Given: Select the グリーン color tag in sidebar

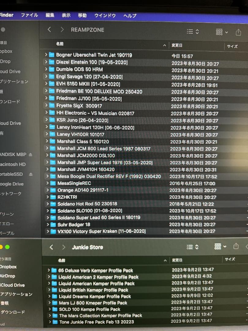Looking at the screenshot, I should pos(9,214).
